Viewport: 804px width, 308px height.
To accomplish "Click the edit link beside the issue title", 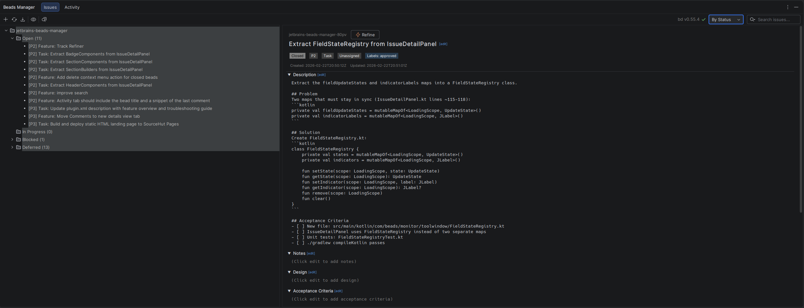I will (x=443, y=44).
